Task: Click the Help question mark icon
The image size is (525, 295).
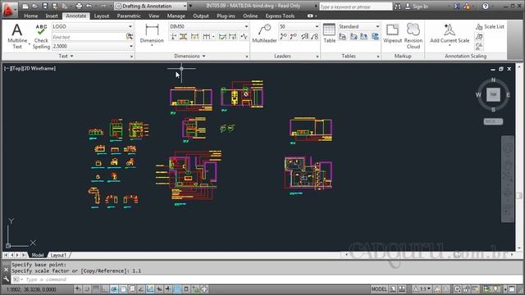Action: coord(486,6)
